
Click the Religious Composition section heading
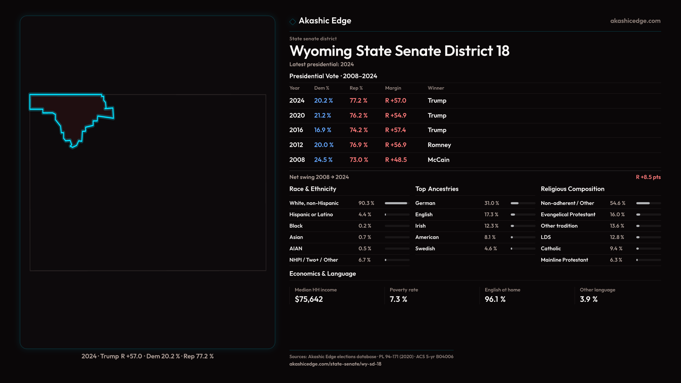(572, 189)
